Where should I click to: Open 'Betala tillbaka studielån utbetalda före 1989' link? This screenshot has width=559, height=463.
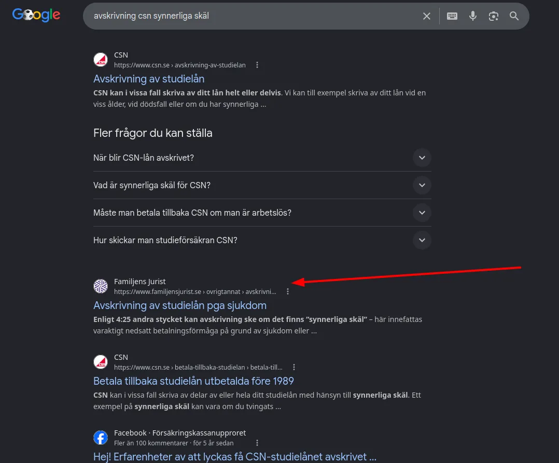click(193, 381)
